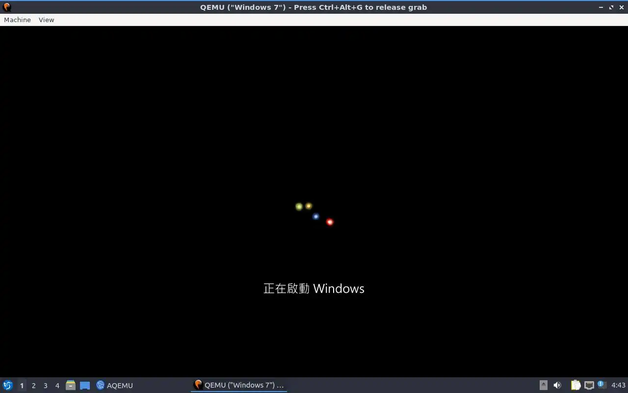This screenshot has width=628, height=393.
Task: Open the Lubuntu start menu bird icon
Action: coord(7,385)
